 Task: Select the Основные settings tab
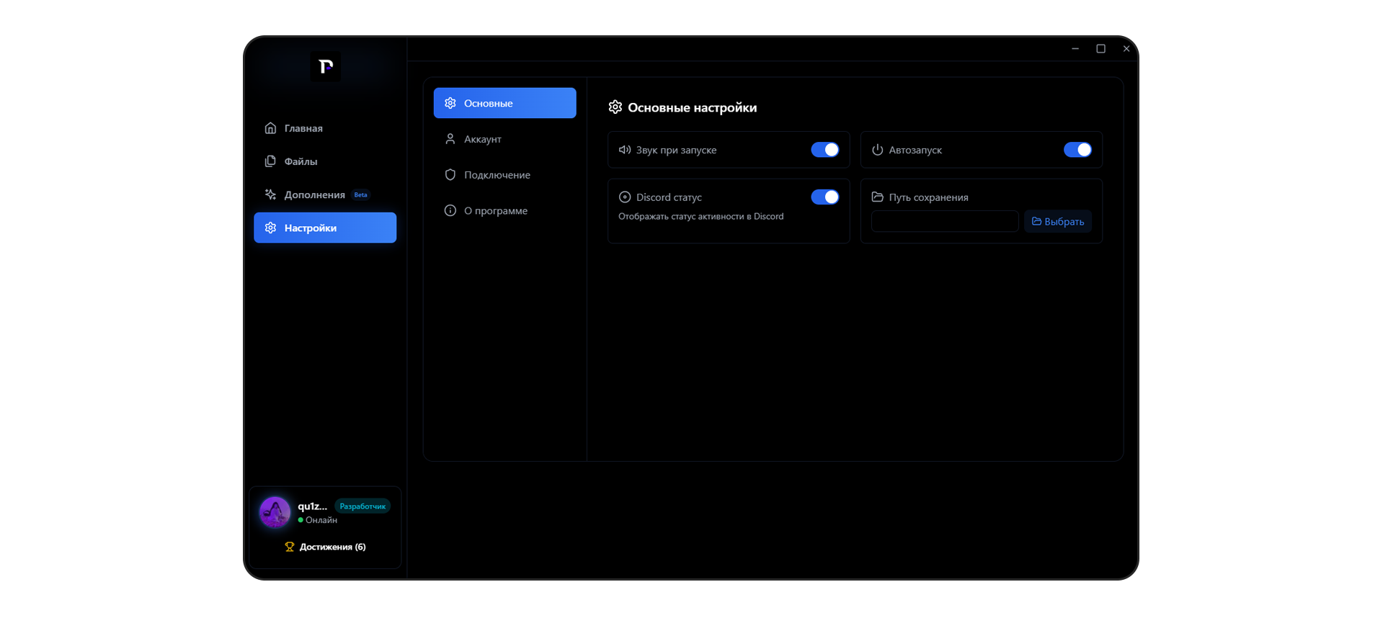(504, 103)
